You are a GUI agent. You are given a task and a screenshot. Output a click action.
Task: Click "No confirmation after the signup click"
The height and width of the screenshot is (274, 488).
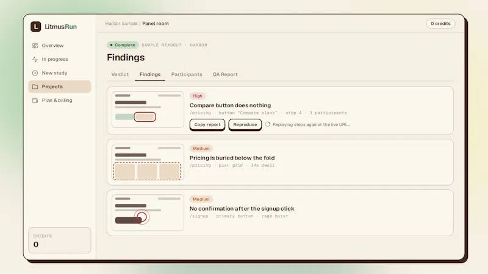tap(242, 208)
